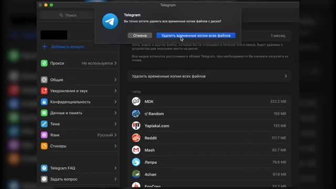Click the General settings gear icon
The width and height of the screenshot is (336, 189).
pyautogui.click(x=44, y=80)
